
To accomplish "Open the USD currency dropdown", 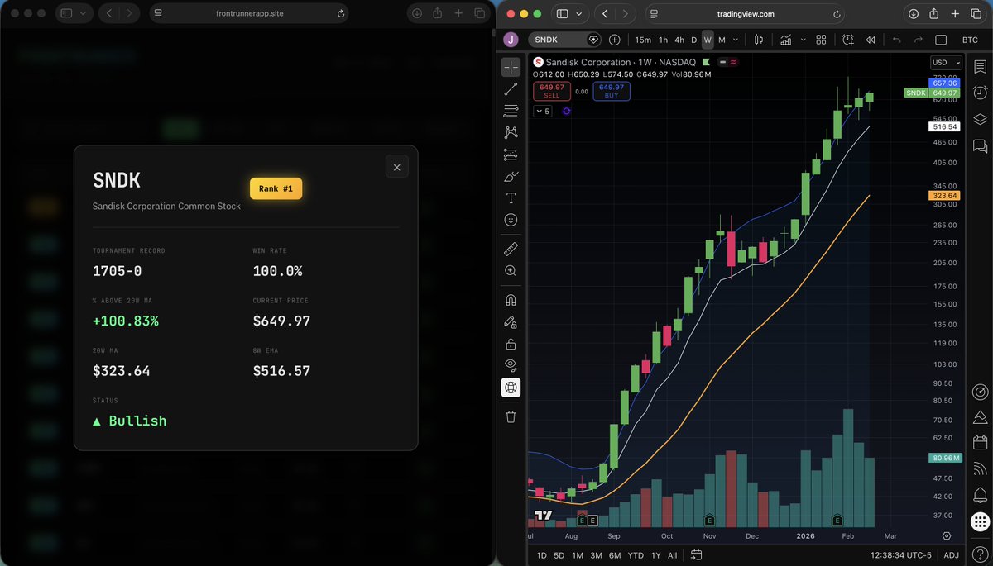I will tap(946, 62).
